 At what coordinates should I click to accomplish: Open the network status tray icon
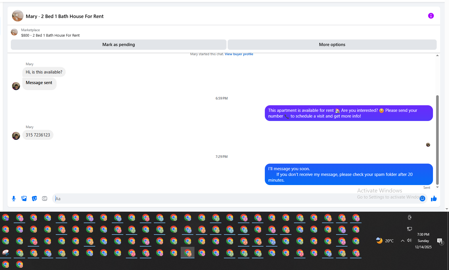(x=410, y=229)
